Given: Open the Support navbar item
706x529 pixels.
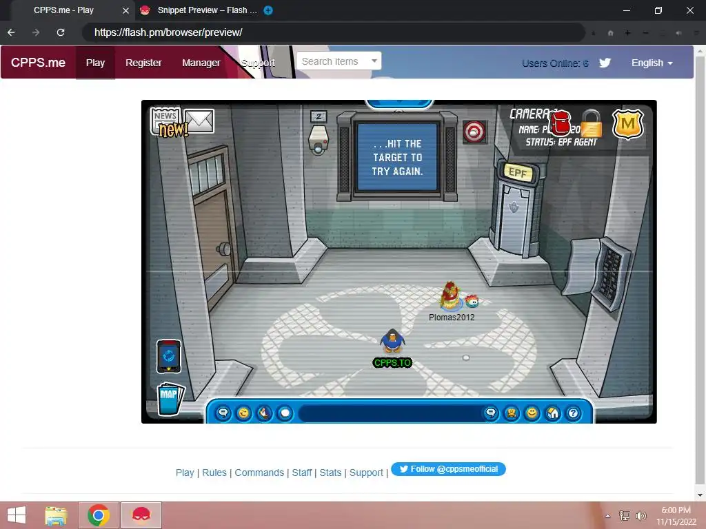Looking at the screenshot, I should (x=258, y=63).
